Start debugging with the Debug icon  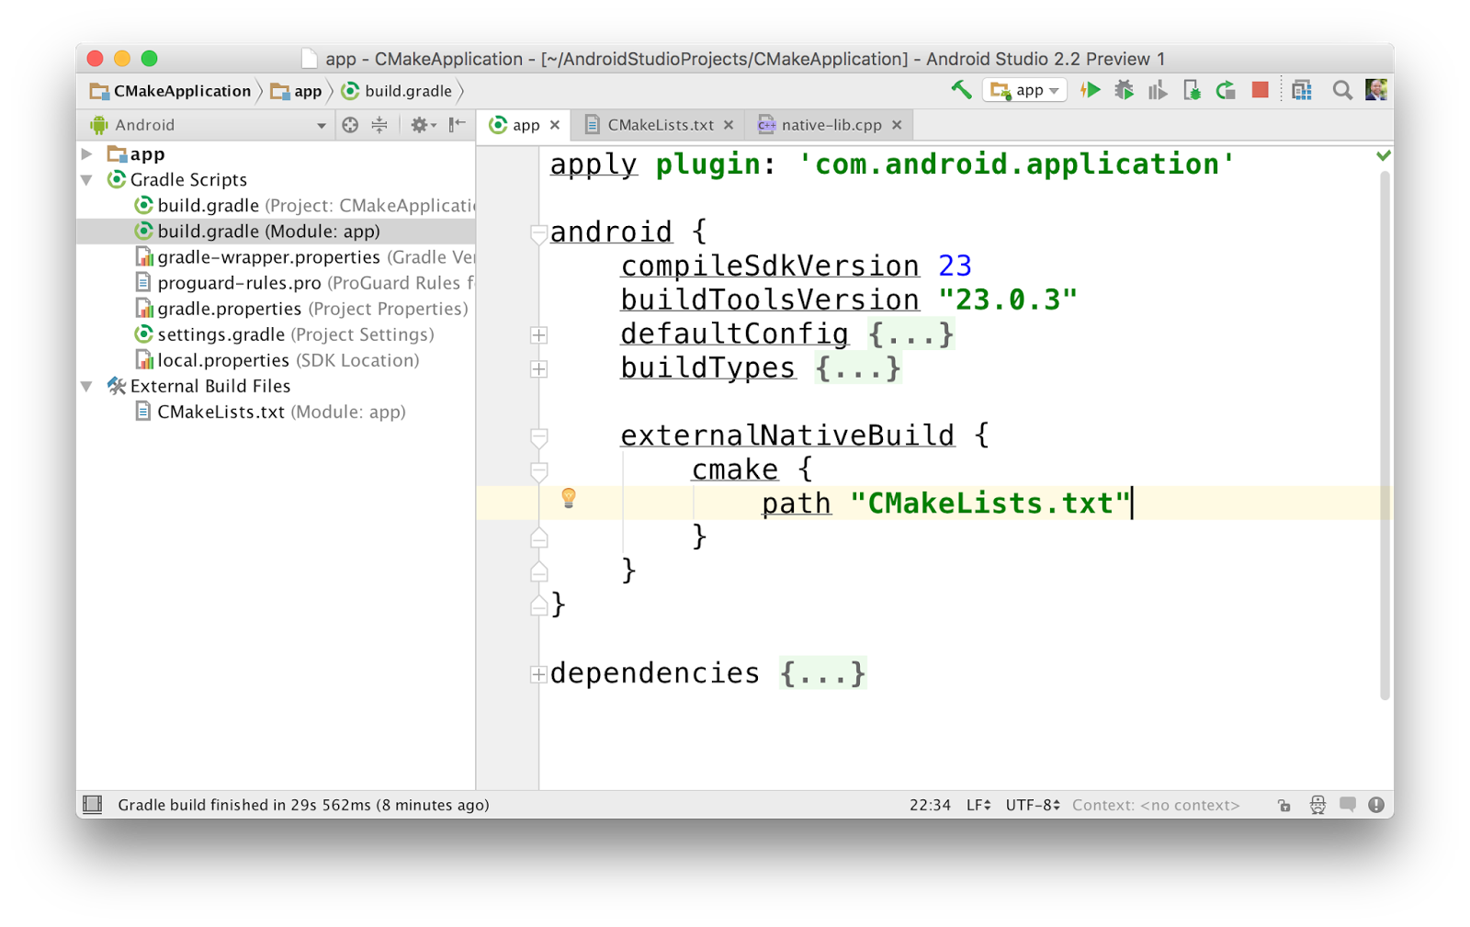[1125, 90]
